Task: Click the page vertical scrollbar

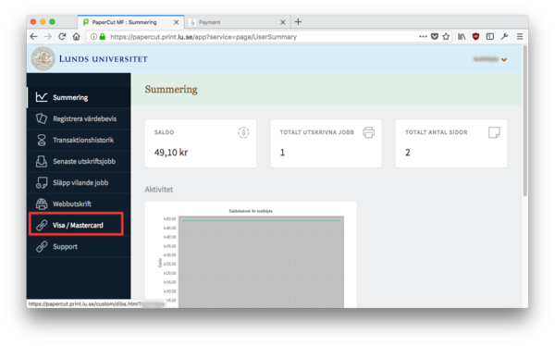Action: click(525, 120)
